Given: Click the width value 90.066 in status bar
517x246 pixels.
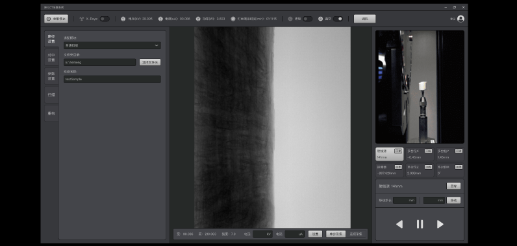Looking at the screenshot, I should pyautogui.click(x=188, y=234).
